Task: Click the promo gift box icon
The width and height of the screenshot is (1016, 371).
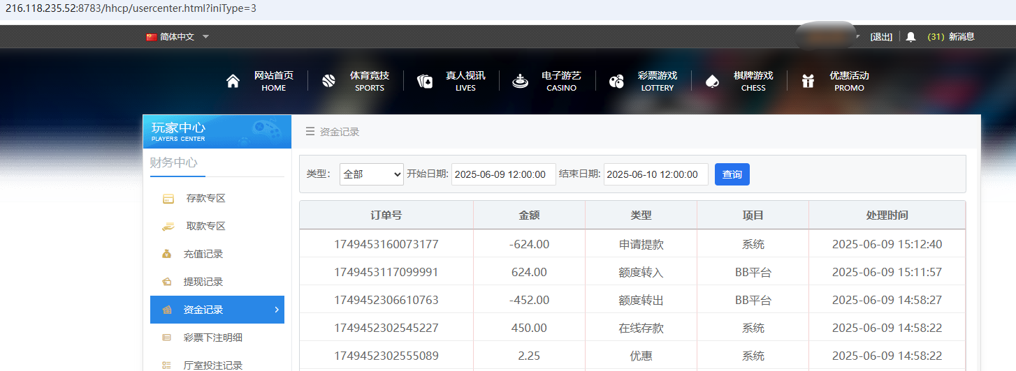Action: tap(808, 82)
